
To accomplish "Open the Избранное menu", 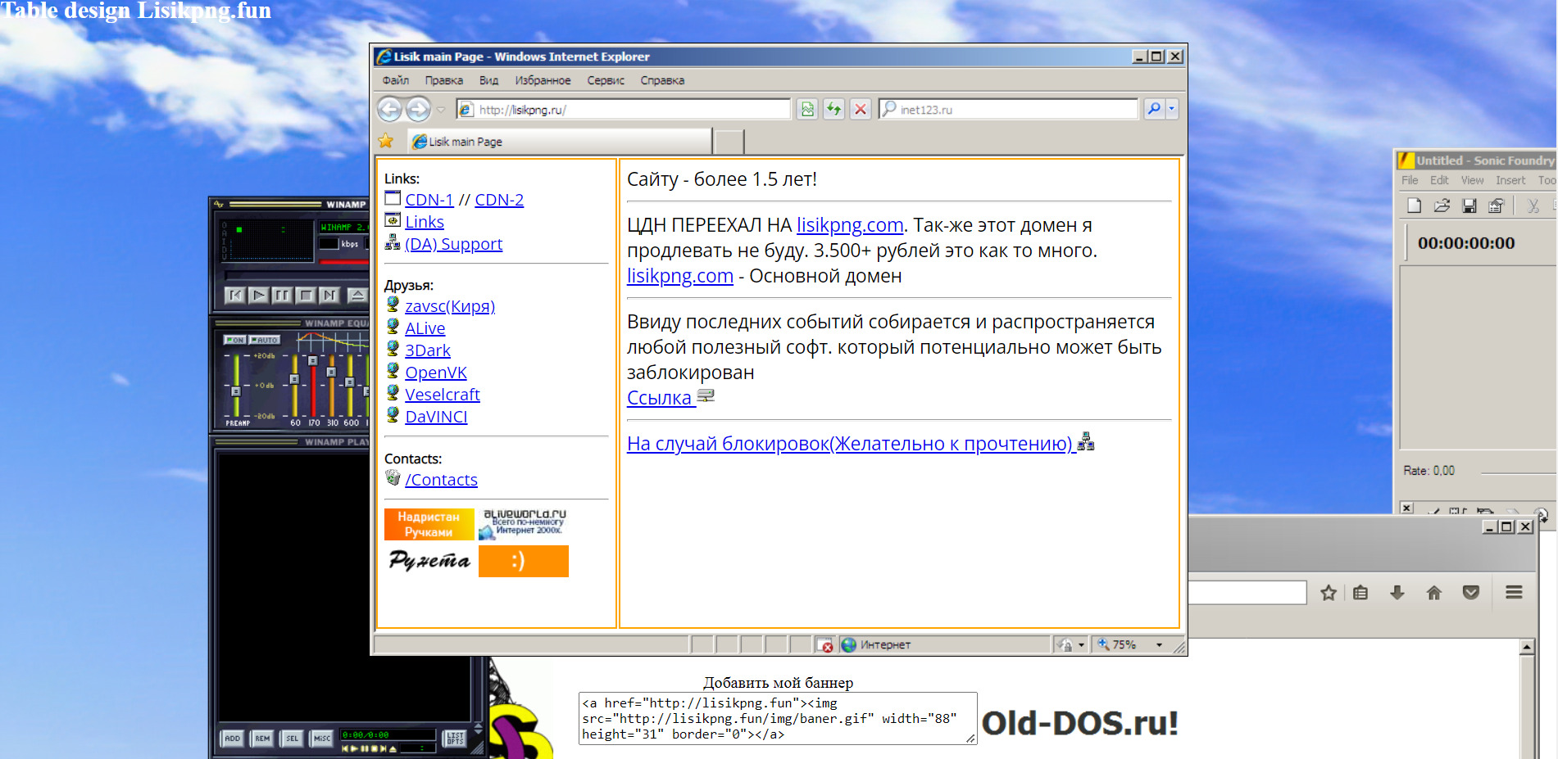I will pos(543,80).
